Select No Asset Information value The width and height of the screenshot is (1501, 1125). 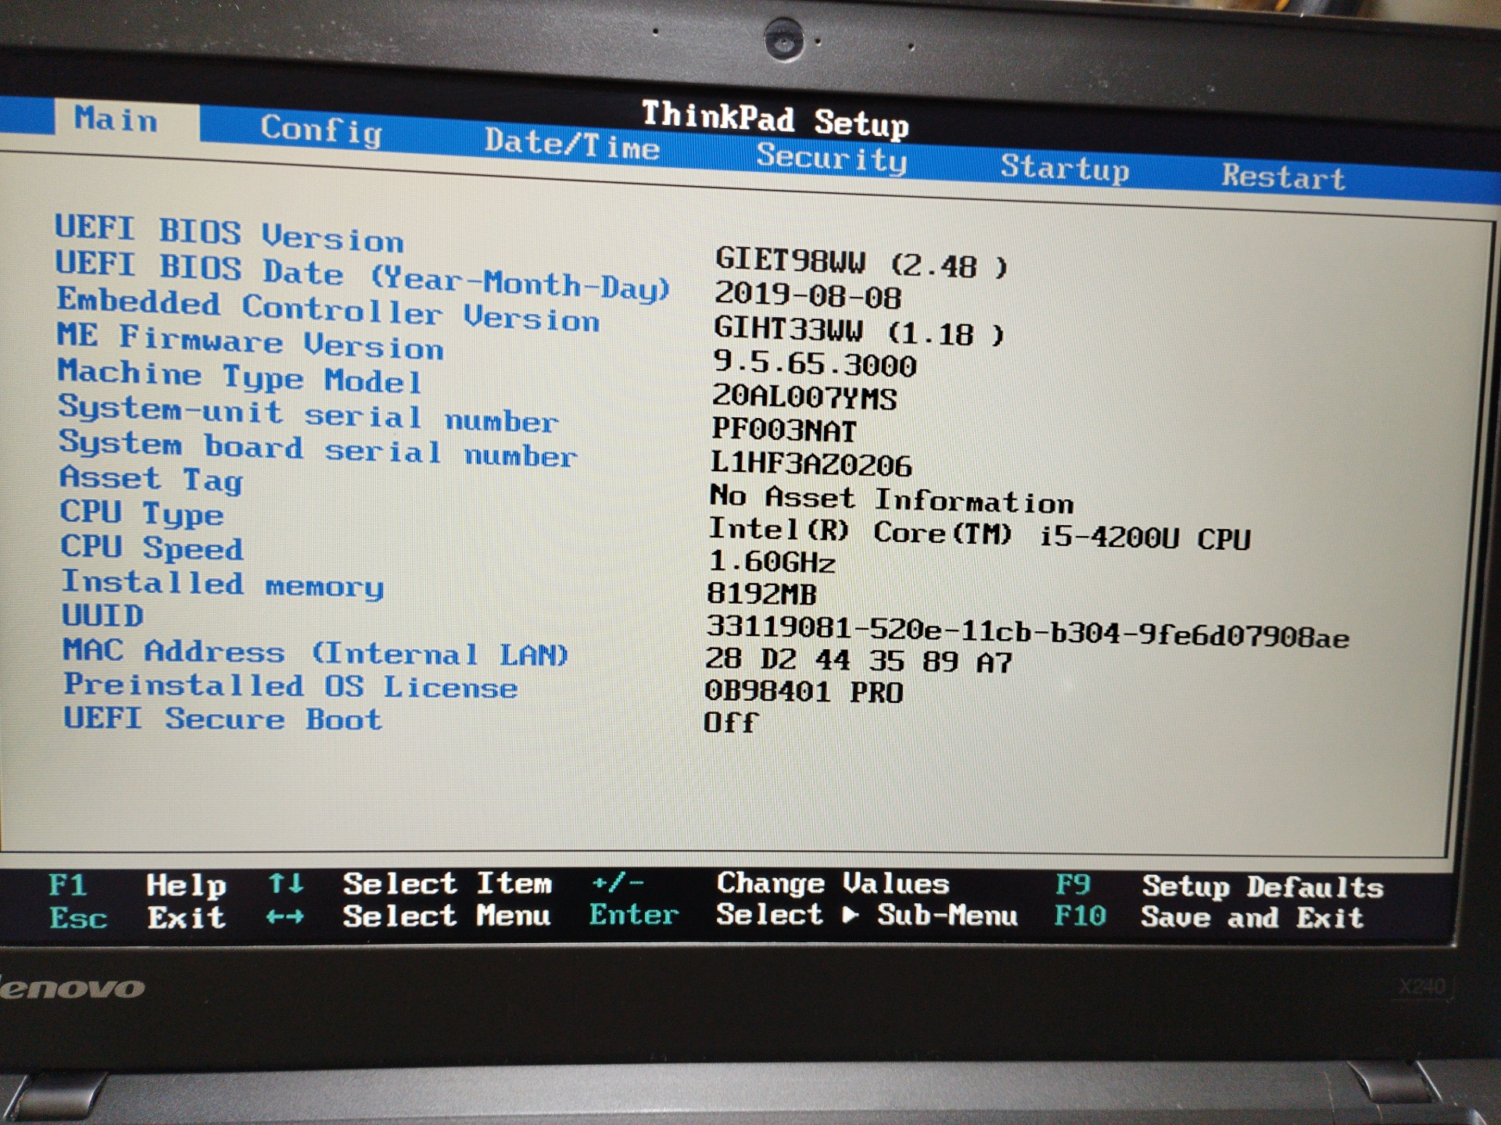[x=891, y=498]
